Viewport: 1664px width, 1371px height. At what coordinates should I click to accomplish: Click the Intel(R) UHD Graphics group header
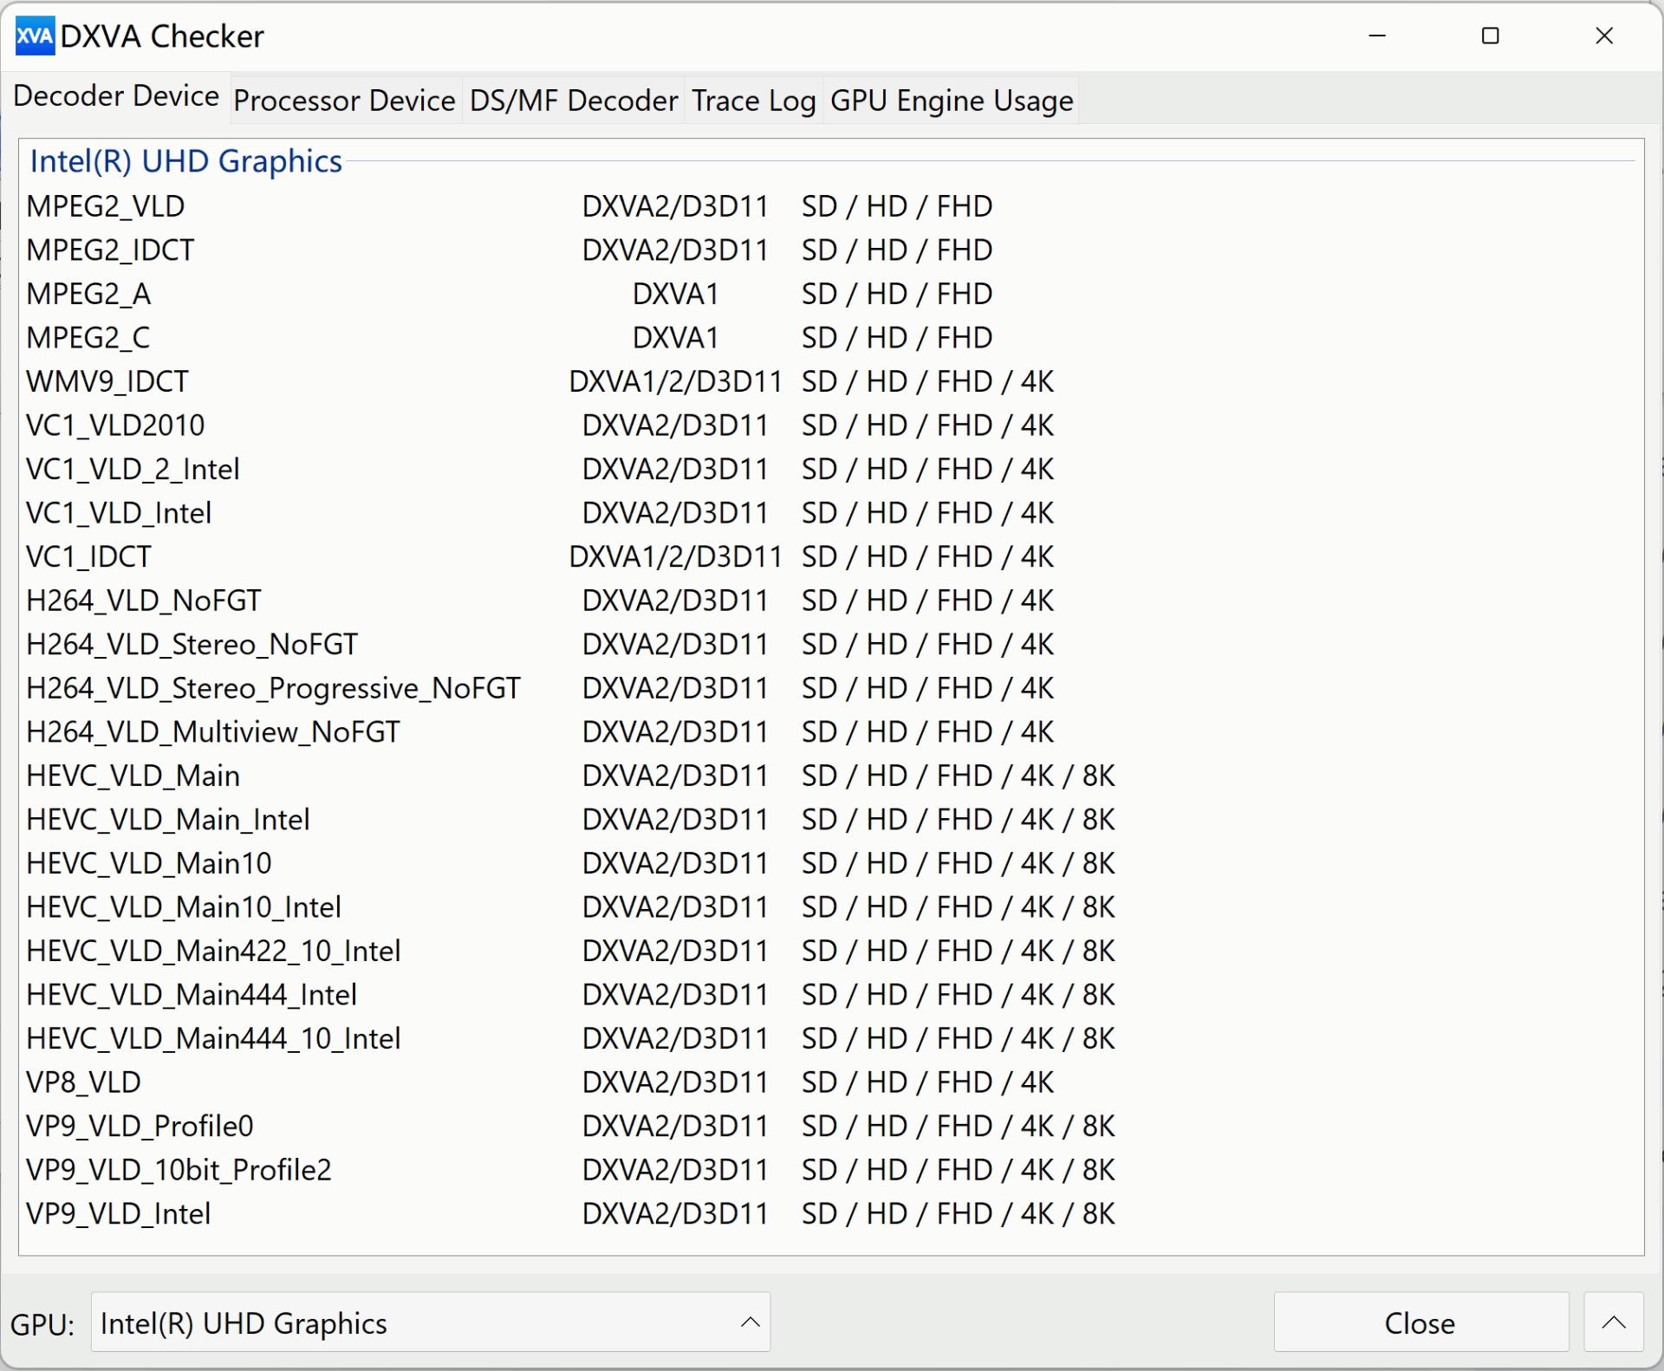[x=185, y=162]
